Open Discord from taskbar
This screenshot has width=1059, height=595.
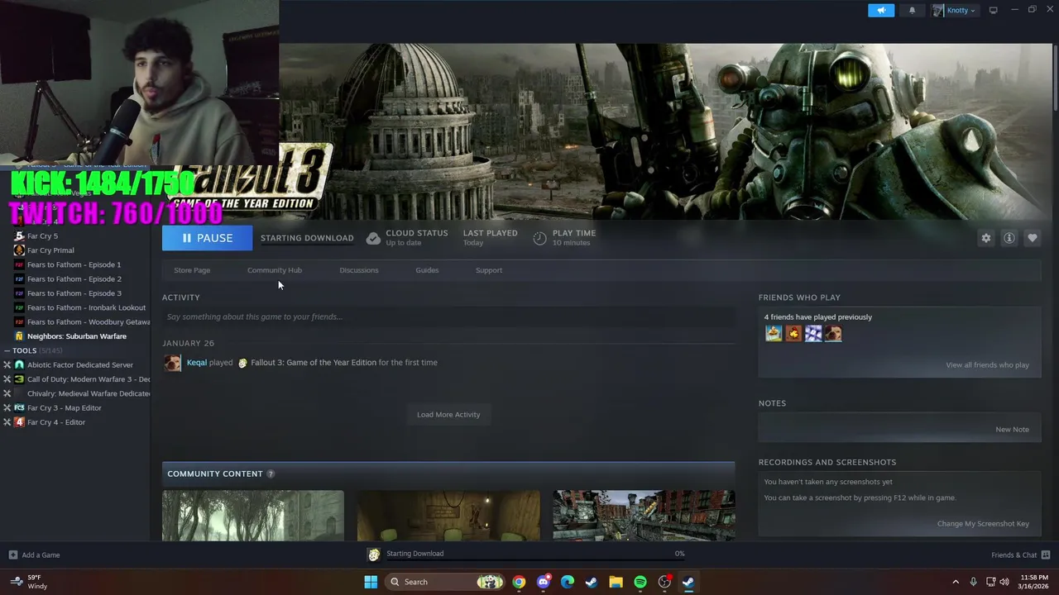coord(543,582)
